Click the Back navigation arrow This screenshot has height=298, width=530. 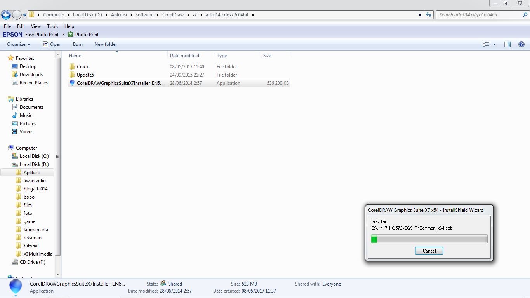click(6, 15)
